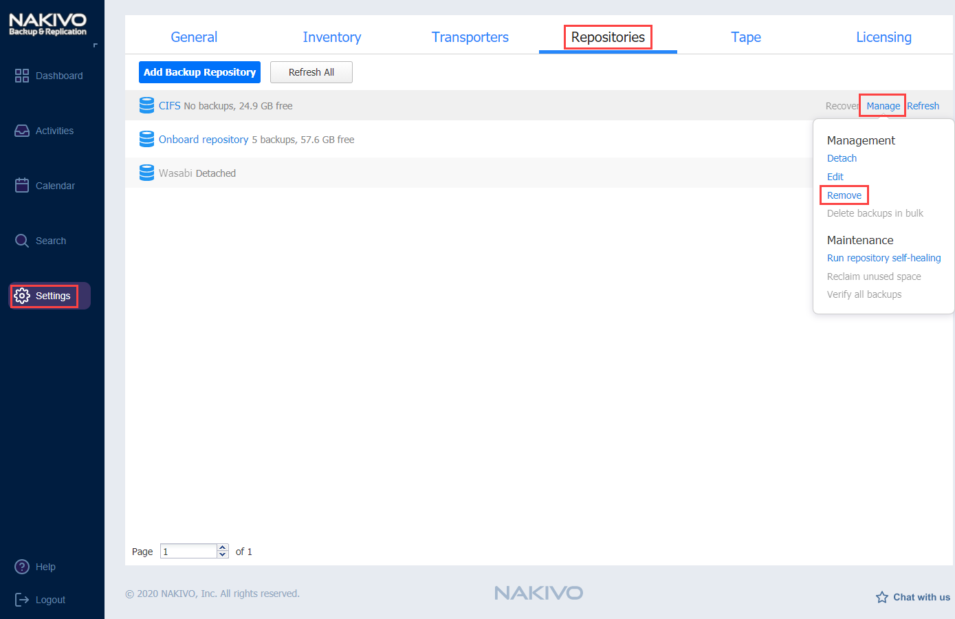
Task: Open the Activities inbox icon
Action: [22, 131]
